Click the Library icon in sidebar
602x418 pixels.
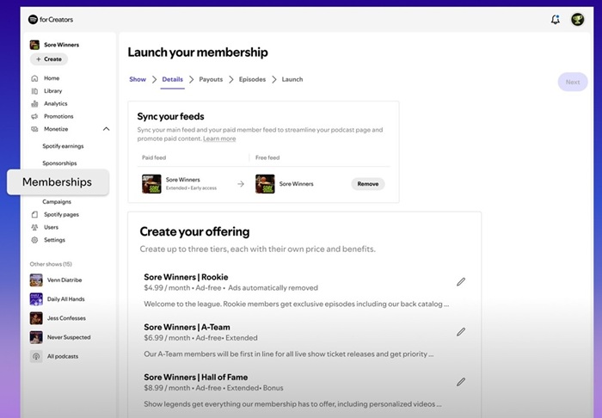[34, 91]
